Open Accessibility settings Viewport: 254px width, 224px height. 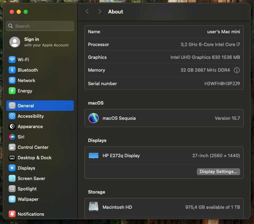(40, 116)
